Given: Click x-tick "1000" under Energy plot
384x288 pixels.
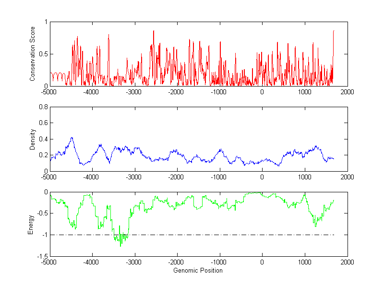Looking at the screenshot, I should point(305,262).
